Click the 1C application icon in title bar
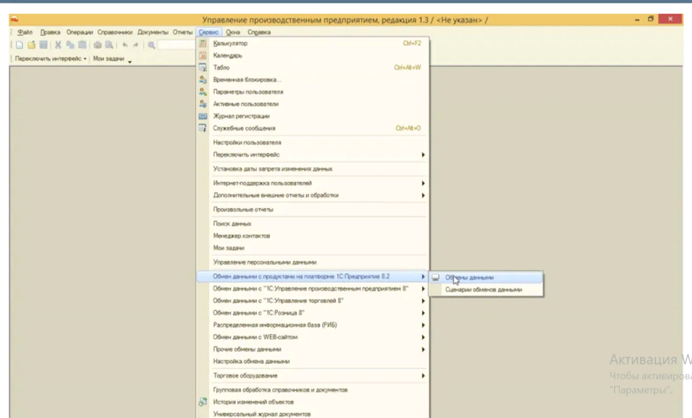This screenshot has height=418, width=692. pos(15,19)
